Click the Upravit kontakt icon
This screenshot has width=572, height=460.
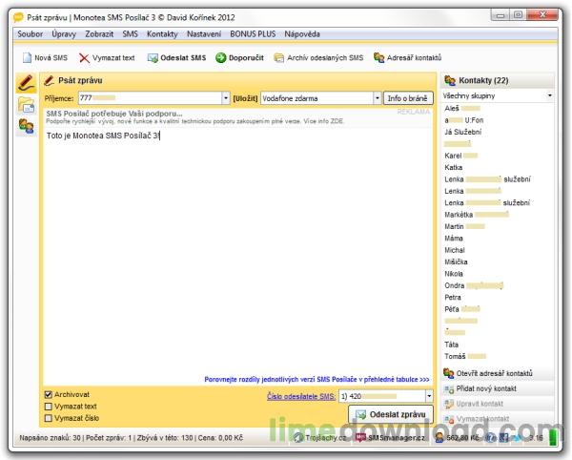pos(448,404)
